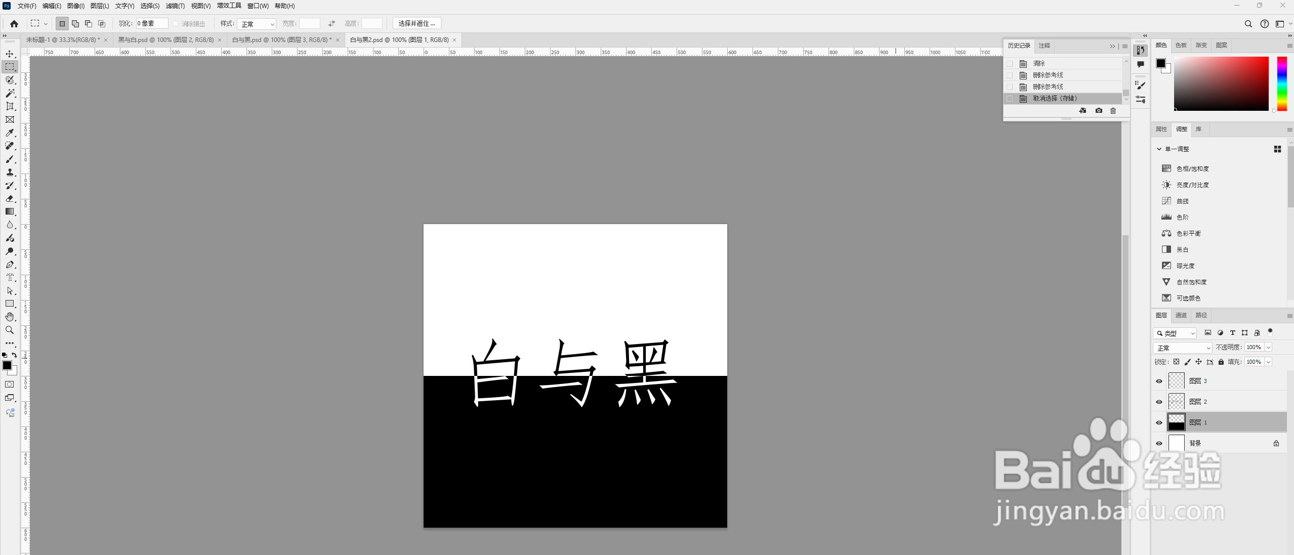Image resolution: width=1294 pixels, height=555 pixels.
Task: Apply the 色相/饱和度 adjustment
Action: (x=1192, y=168)
